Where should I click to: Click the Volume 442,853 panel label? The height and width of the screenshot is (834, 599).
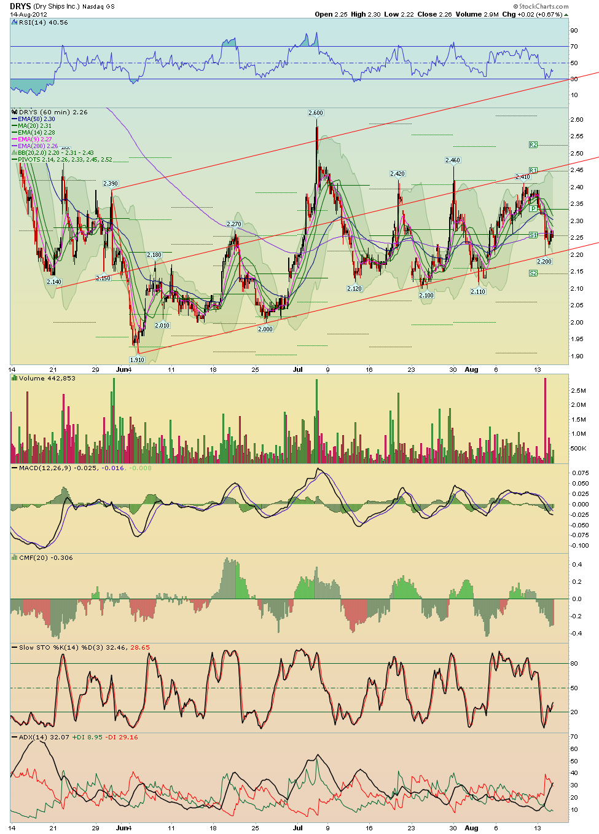pyautogui.click(x=47, y=378)
